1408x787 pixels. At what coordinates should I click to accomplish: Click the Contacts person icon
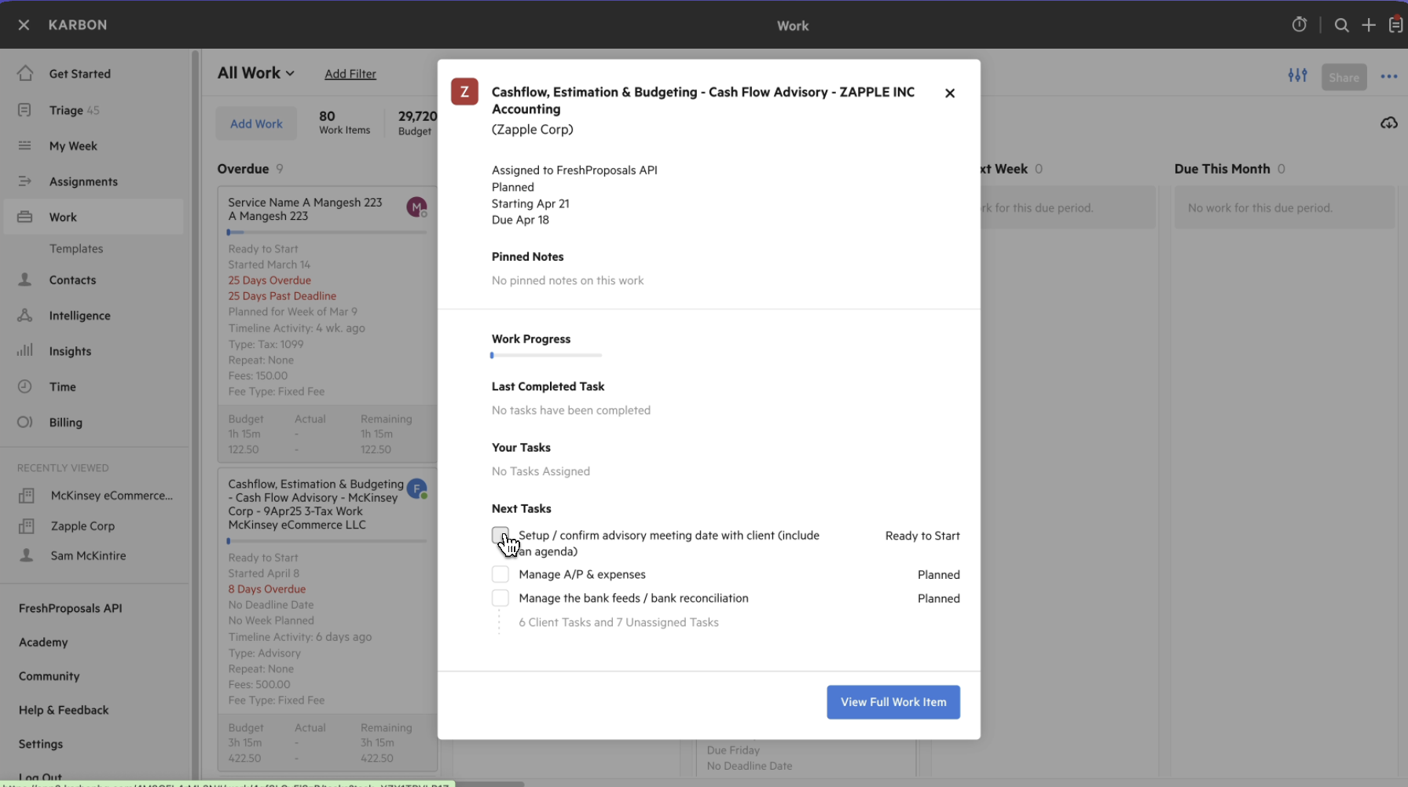click(25, 280)
